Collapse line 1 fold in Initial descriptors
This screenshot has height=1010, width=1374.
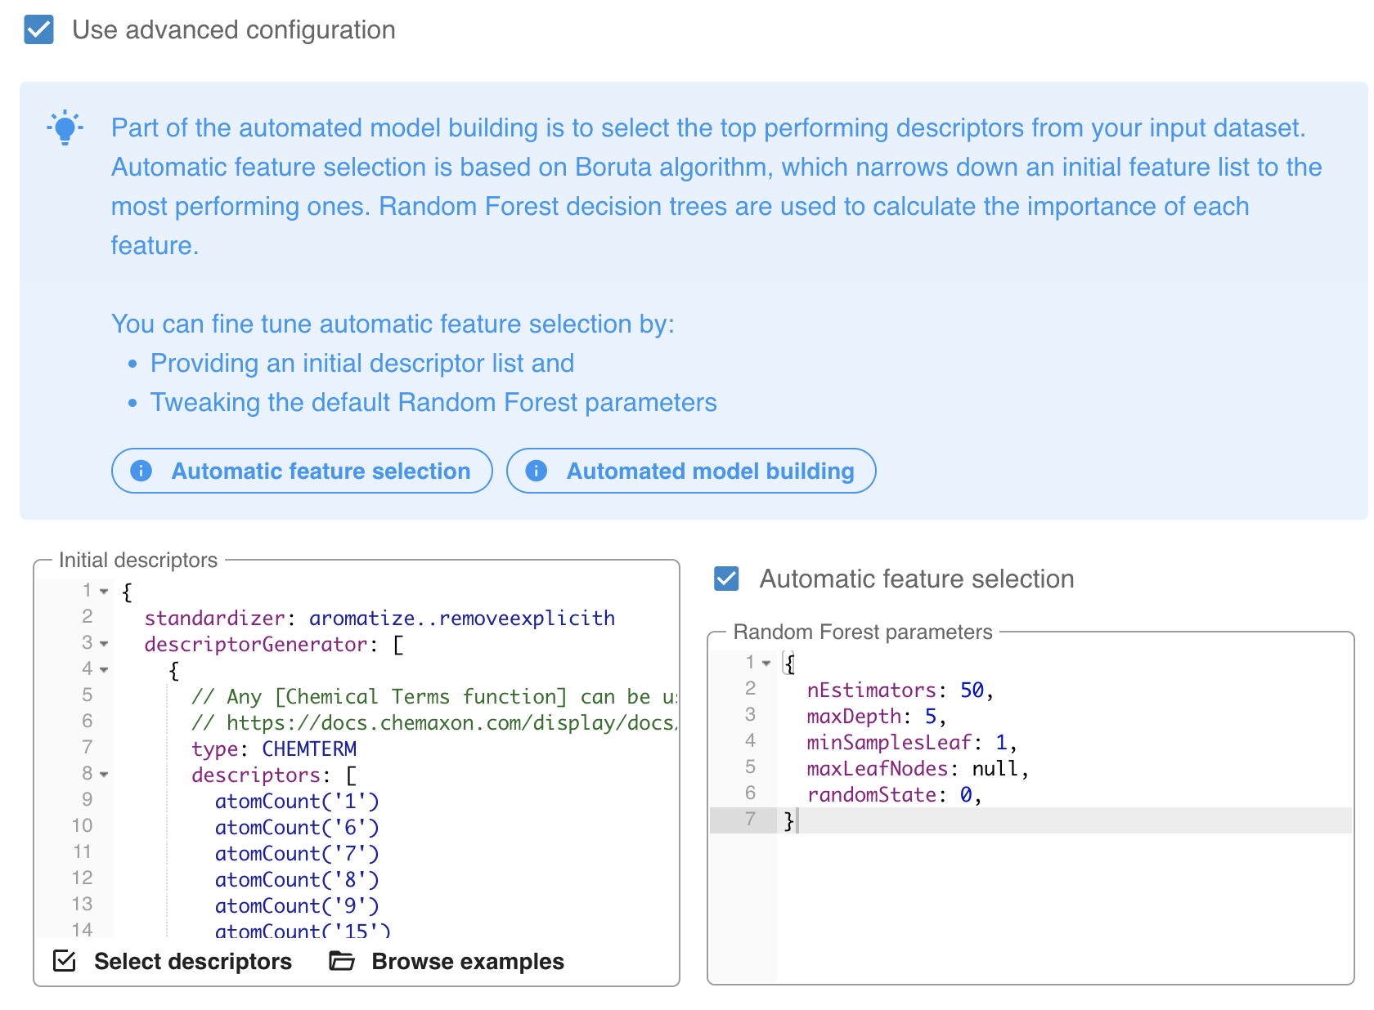coord(104,591)
